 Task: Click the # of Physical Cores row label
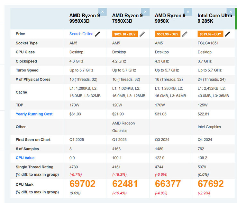click(x=33, y=80)
